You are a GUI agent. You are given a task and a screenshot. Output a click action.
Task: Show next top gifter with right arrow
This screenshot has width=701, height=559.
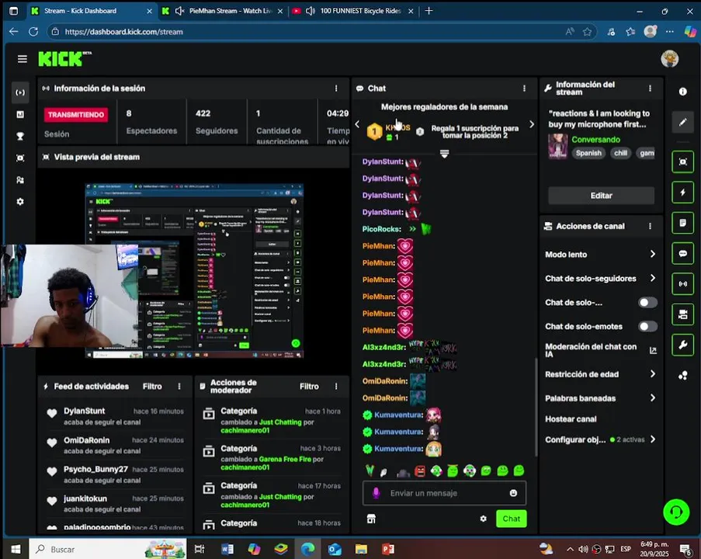[532, 124]
